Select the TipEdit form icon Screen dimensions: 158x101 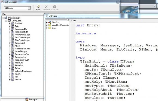13,80
